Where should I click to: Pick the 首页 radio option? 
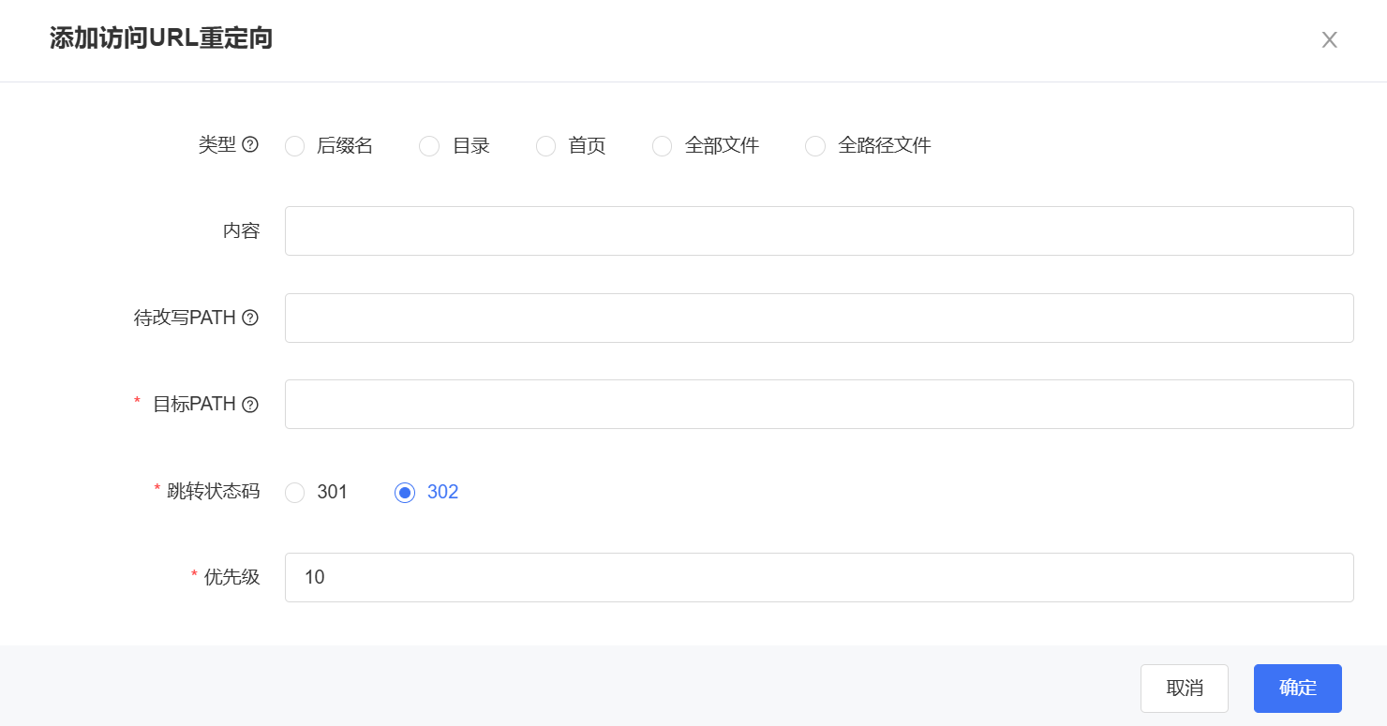(546, 146)
